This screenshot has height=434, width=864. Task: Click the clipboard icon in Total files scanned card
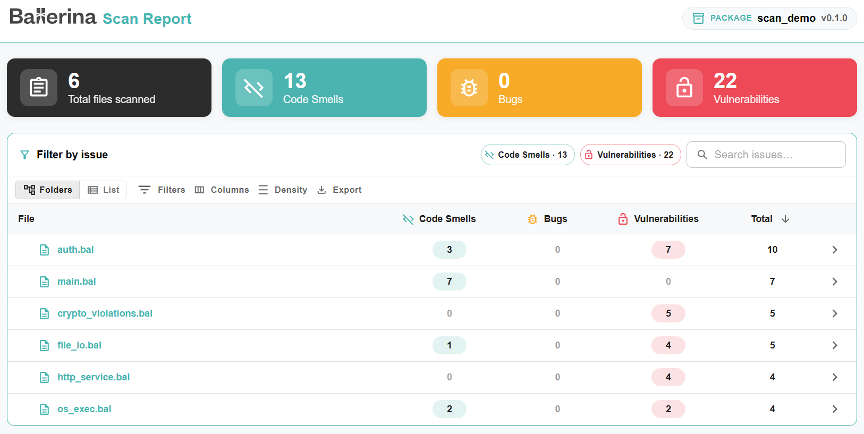39,87
